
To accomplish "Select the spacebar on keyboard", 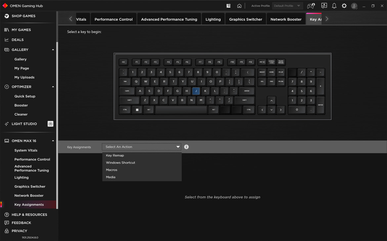I will pyautogui.click(x=181, y=110).
